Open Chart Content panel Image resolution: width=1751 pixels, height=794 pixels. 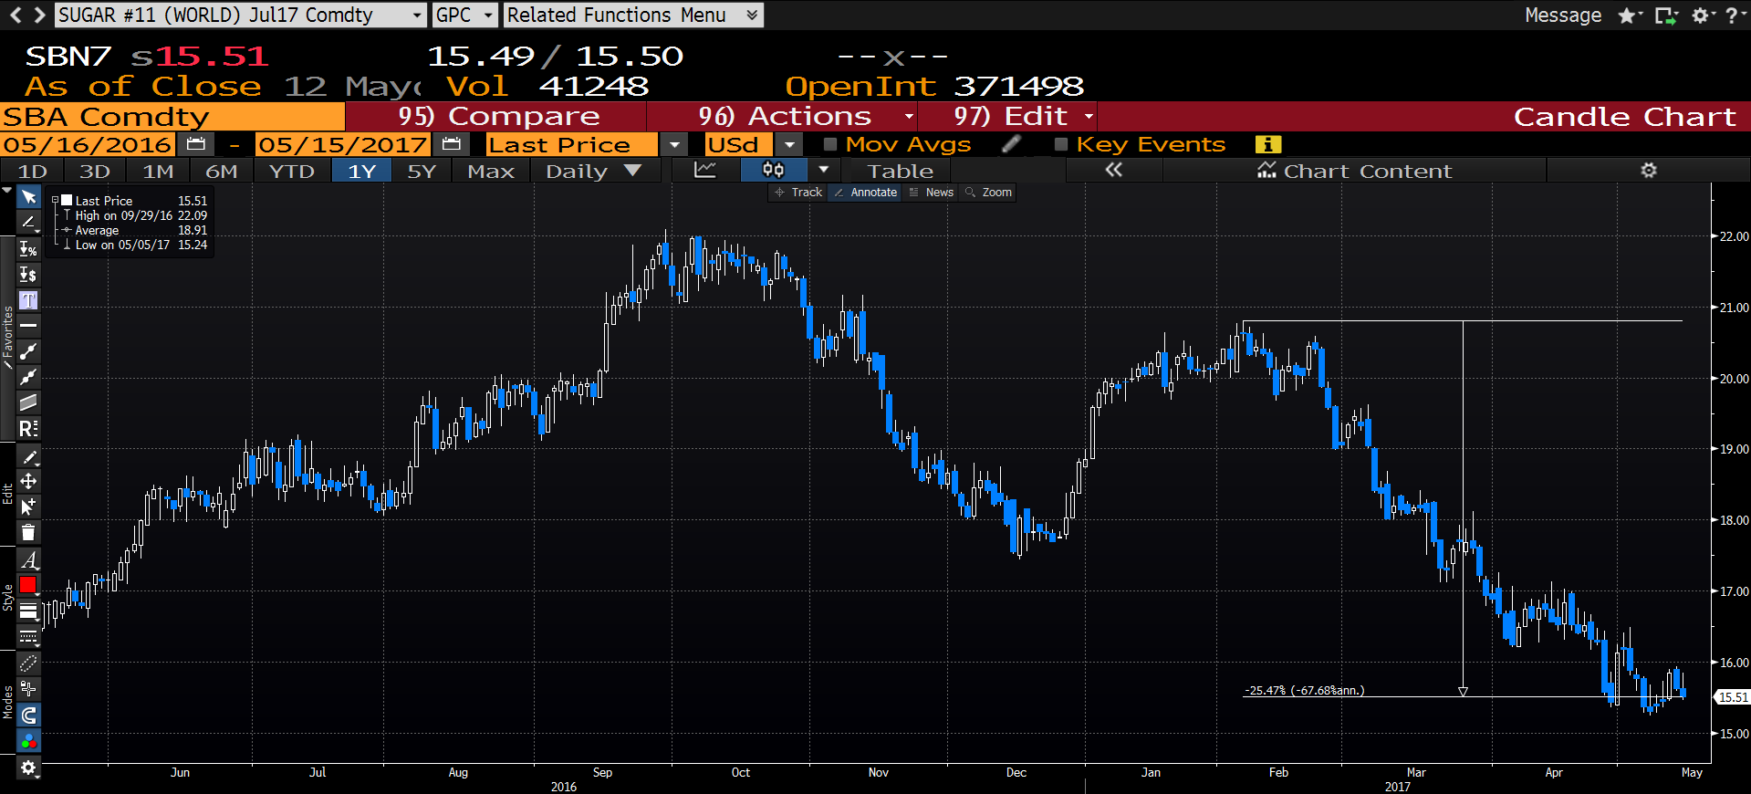[x=1355, y=171]
